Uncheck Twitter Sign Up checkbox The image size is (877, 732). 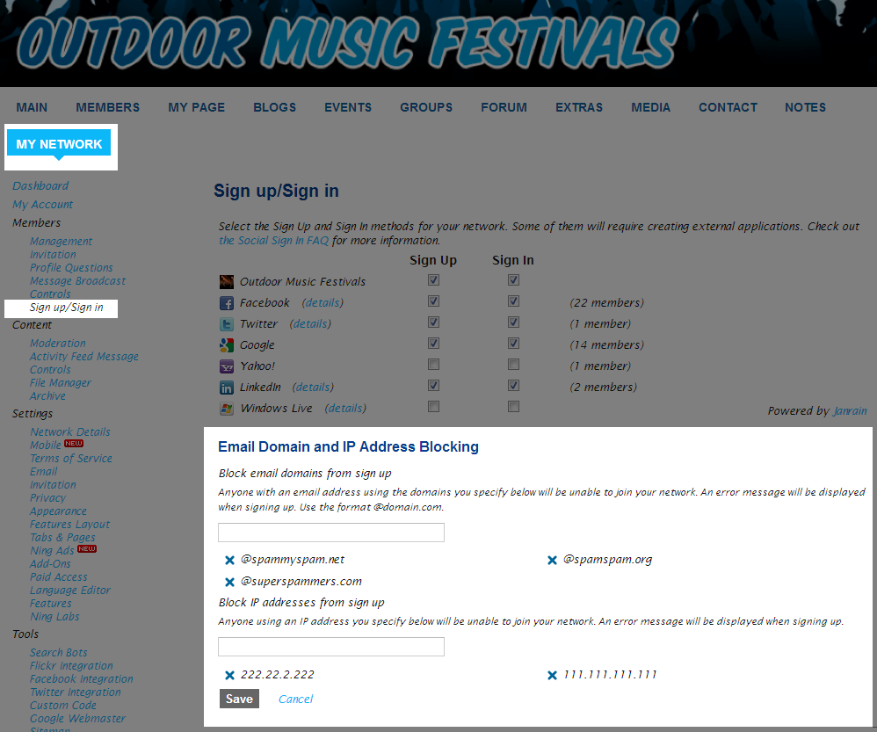point(433,323)
